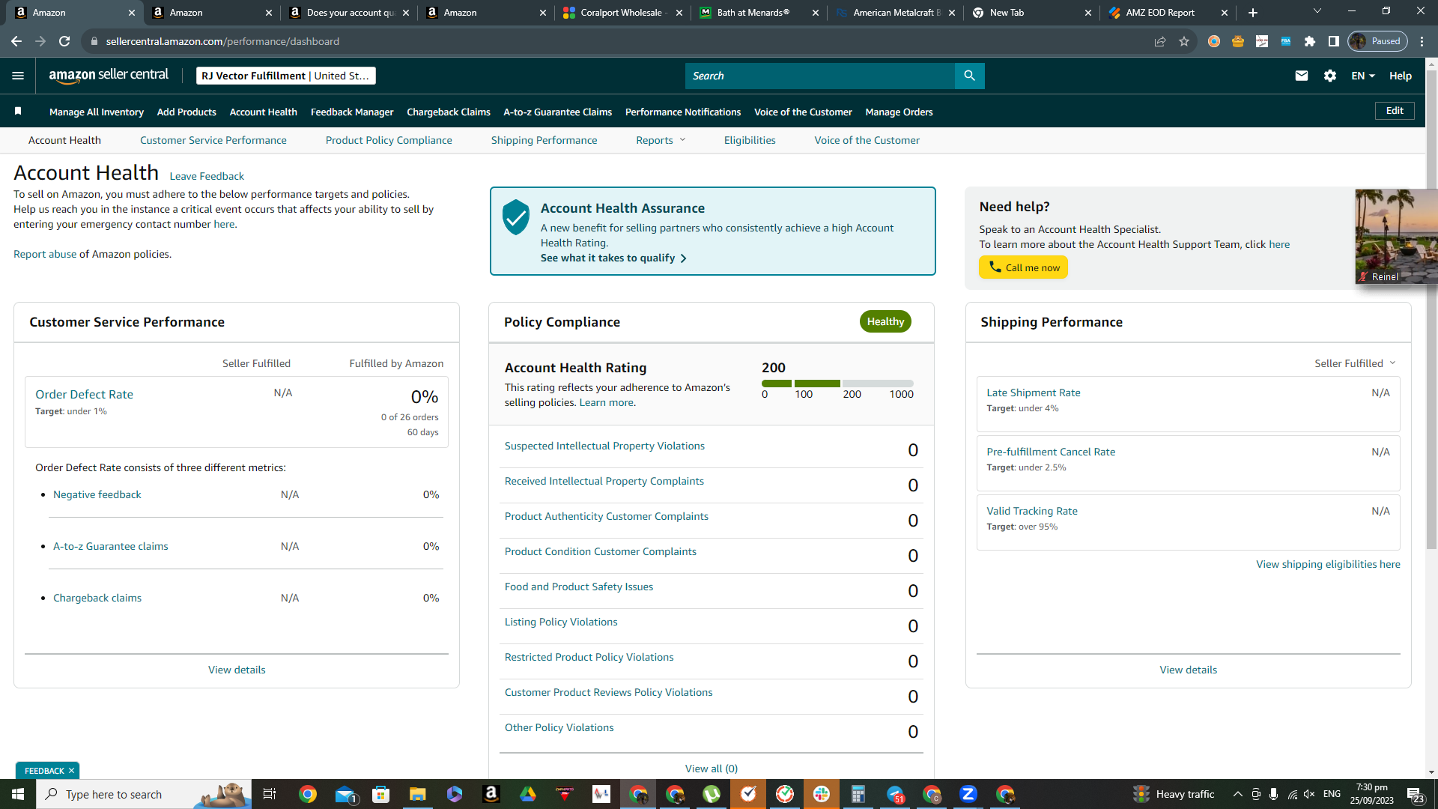Click the Windows taskbar search box
Screen dimensions: 1438x809
point(144,794)
